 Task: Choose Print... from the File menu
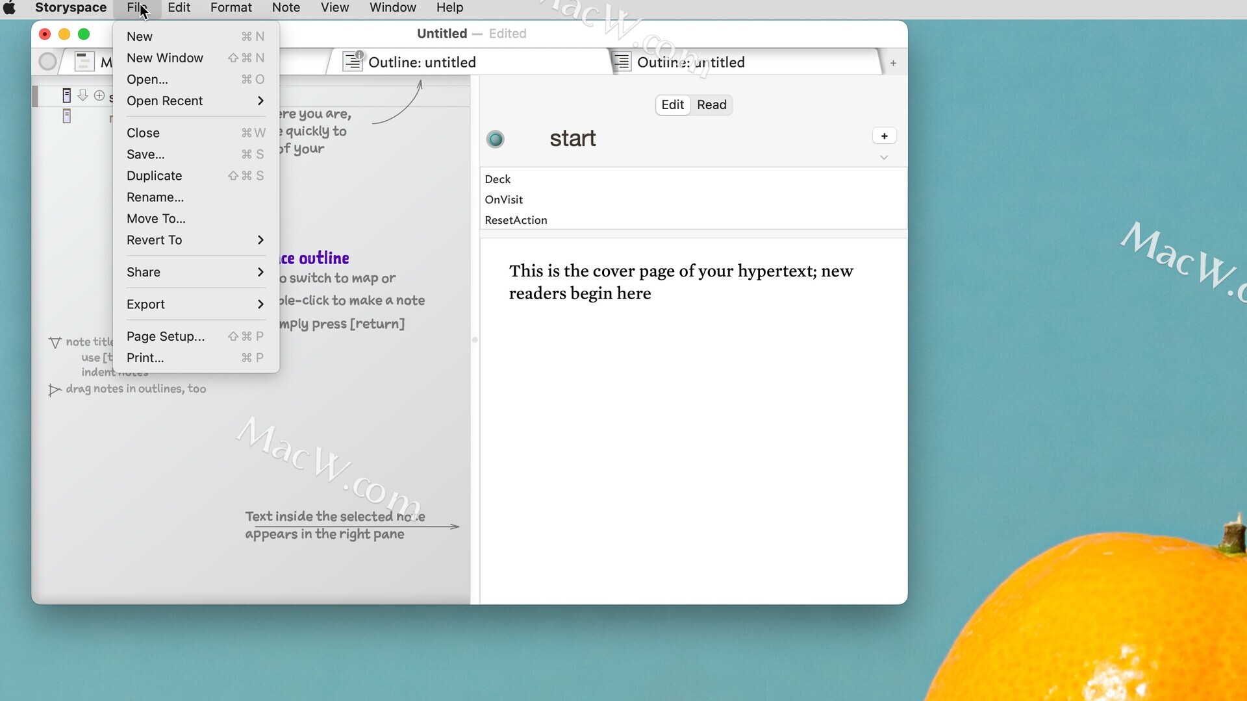click(x=195, y=358)
